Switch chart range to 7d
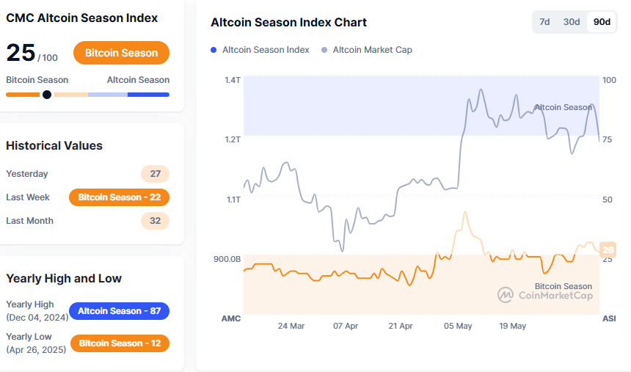 coord(544,22)
